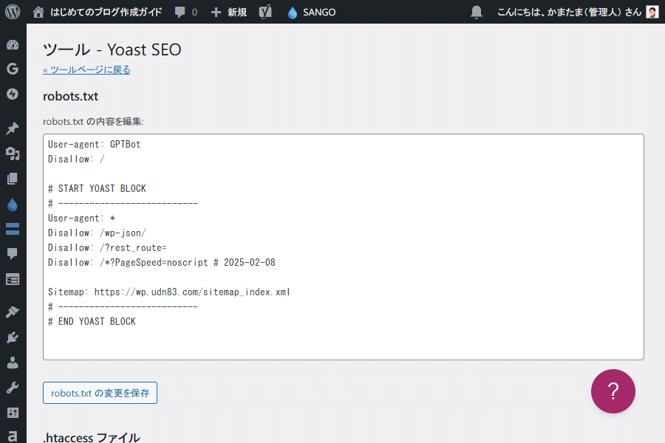Open the purple help question mark button
Screen dimensions: 665x443
click(613, 391)
